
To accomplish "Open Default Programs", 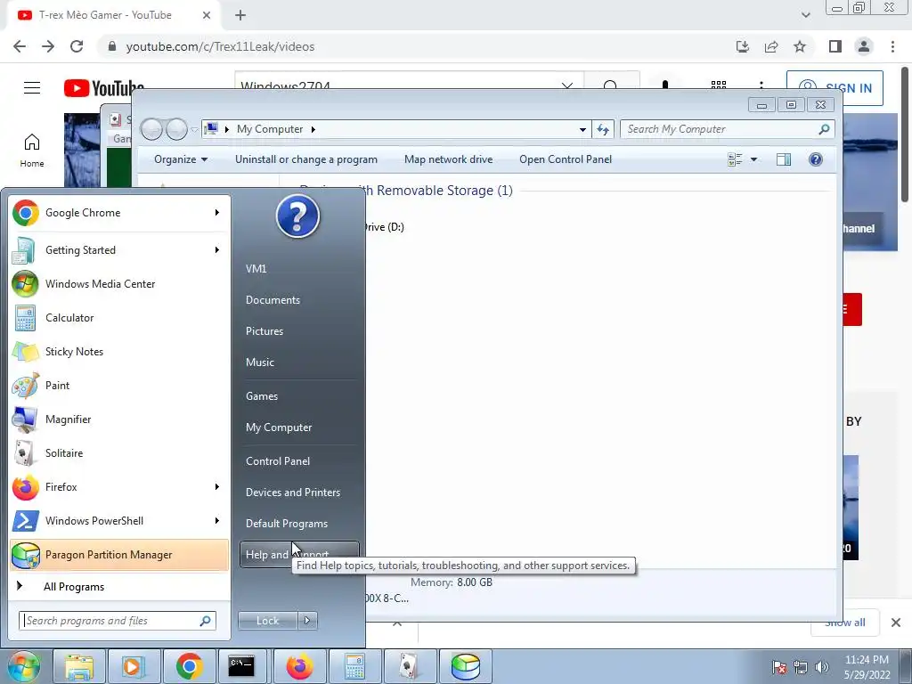I will tap(299, 524).
